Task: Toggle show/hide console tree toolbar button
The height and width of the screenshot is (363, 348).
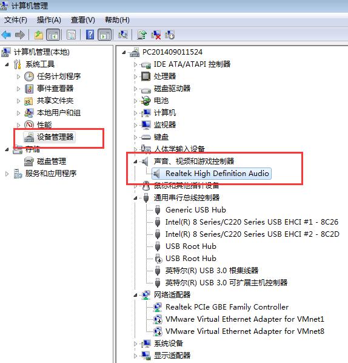Action: tap(53, 35)
